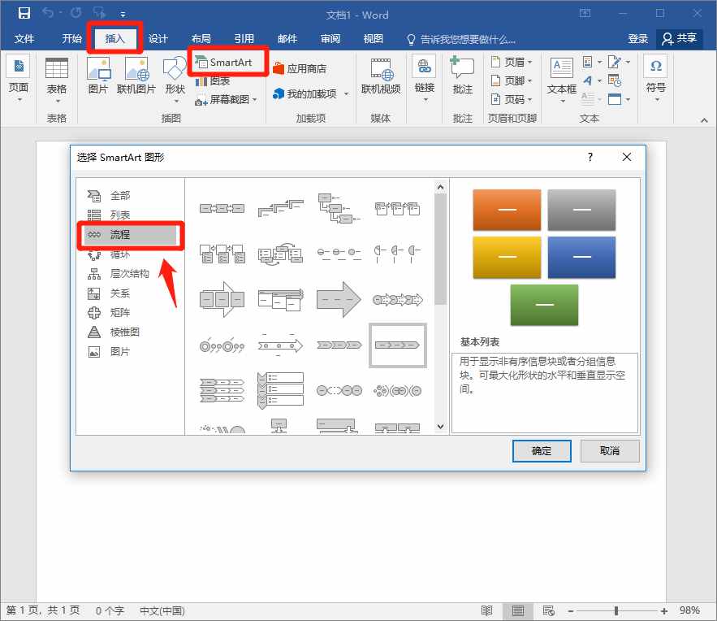This screenshot has height=621, width=717.
Task: Expand the 页码 (Page Number) dropdown
Action: (530, 99)
